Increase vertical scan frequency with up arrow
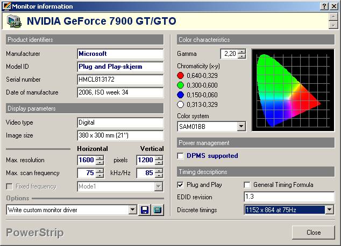 159,171
